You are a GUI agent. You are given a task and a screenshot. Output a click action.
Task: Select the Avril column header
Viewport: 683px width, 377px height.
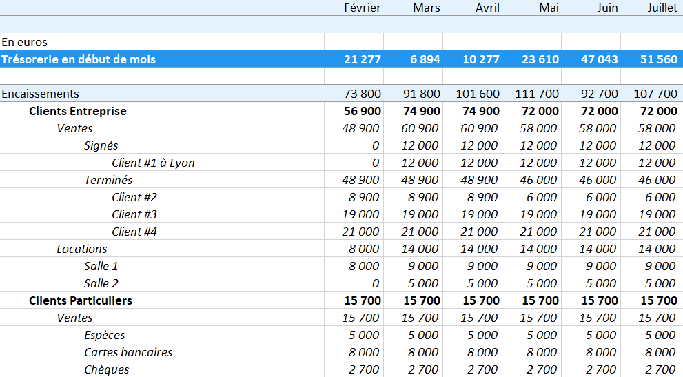pos(487,8)
